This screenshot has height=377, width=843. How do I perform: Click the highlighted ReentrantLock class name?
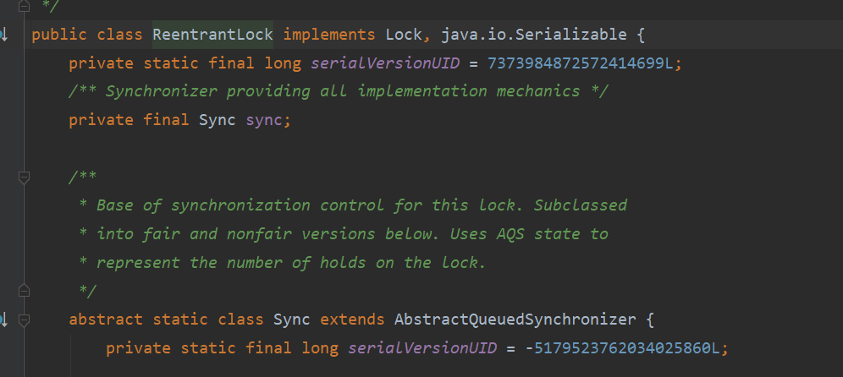[x=213, y=35]
